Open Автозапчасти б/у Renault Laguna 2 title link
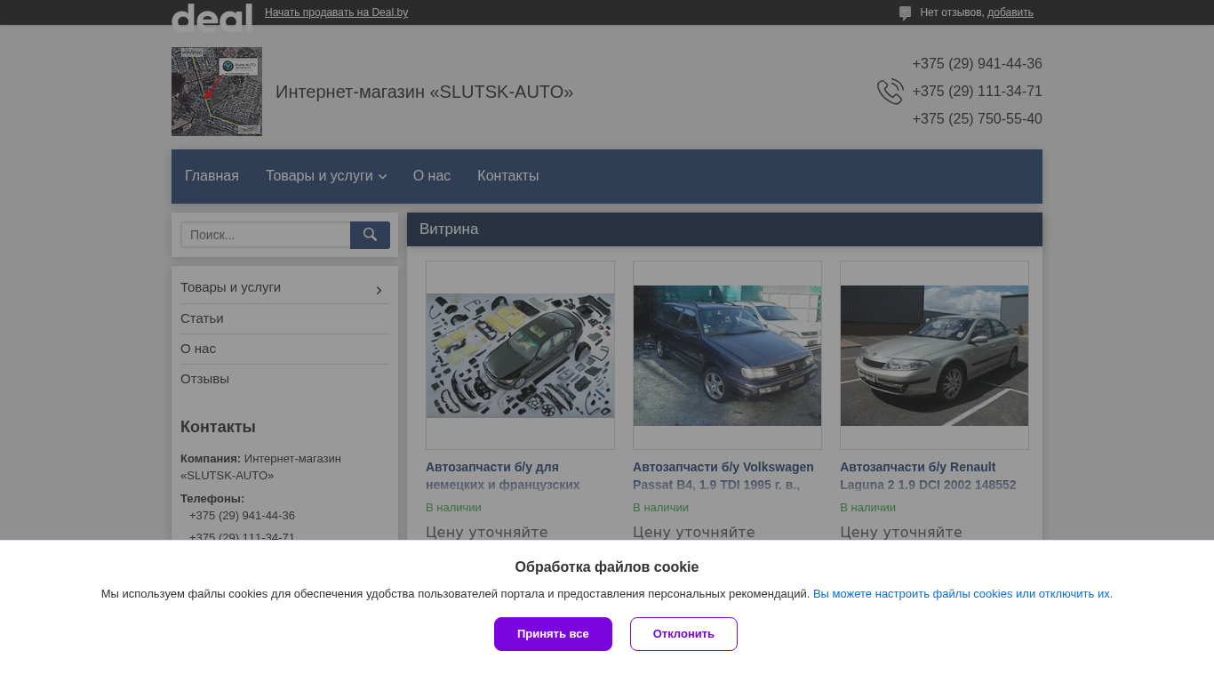The image size is (1214, 683). 928,476
